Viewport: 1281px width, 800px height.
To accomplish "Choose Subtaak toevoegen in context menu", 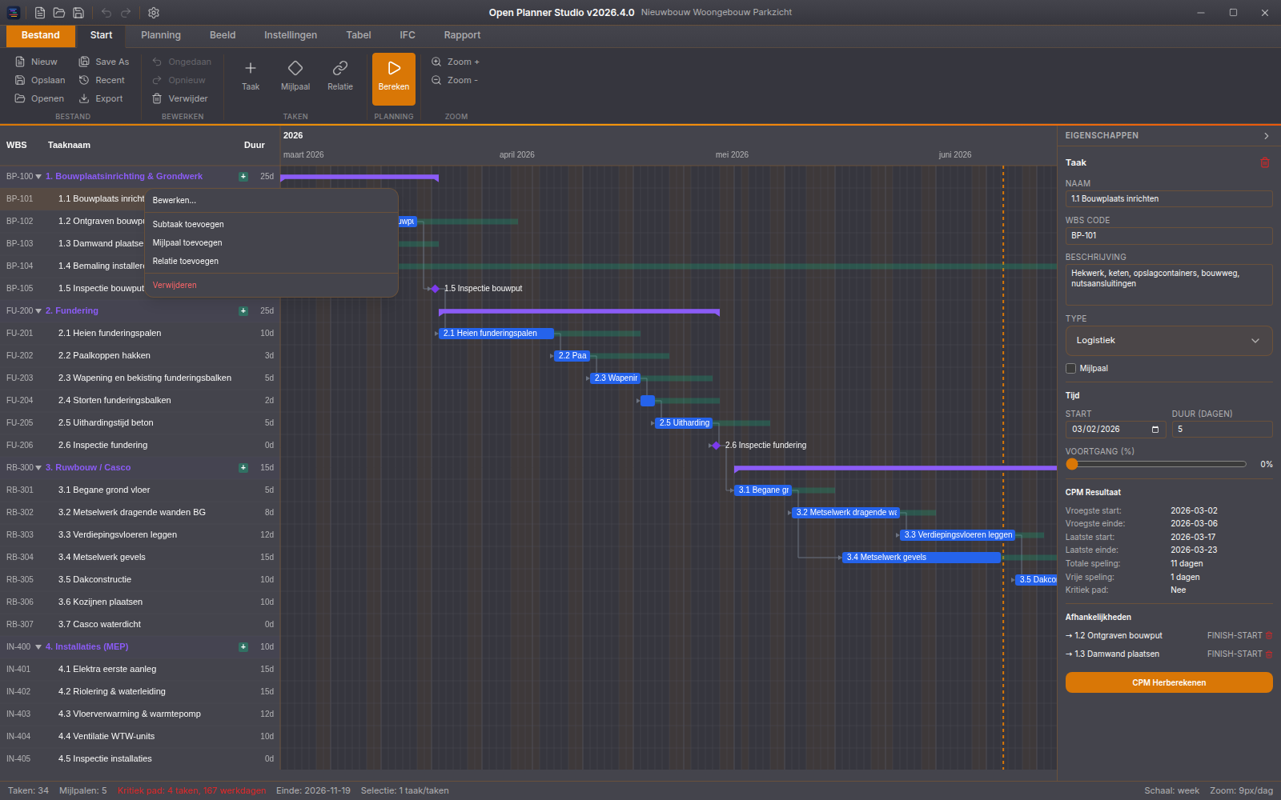I will click(x=271, y=224).
